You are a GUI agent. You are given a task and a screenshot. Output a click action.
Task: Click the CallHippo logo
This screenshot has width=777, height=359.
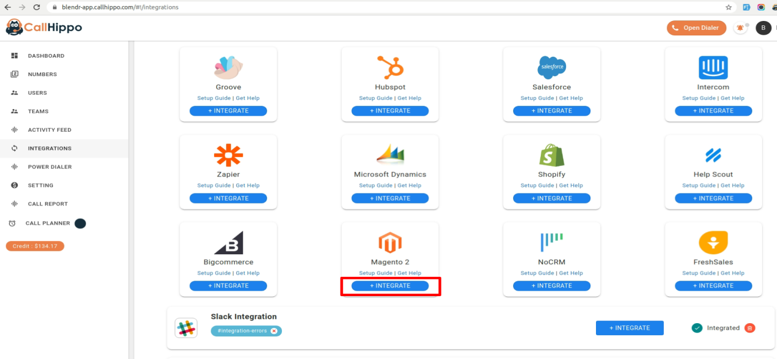pos(44,27)
